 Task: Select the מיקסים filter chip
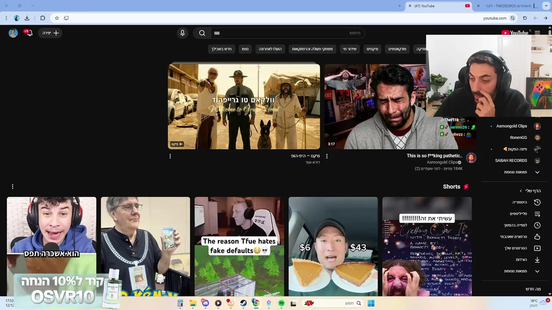click(373, 49)
